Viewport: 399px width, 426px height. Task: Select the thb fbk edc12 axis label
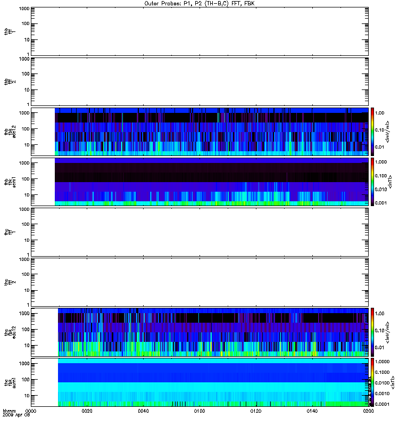[x=10, y=132]
